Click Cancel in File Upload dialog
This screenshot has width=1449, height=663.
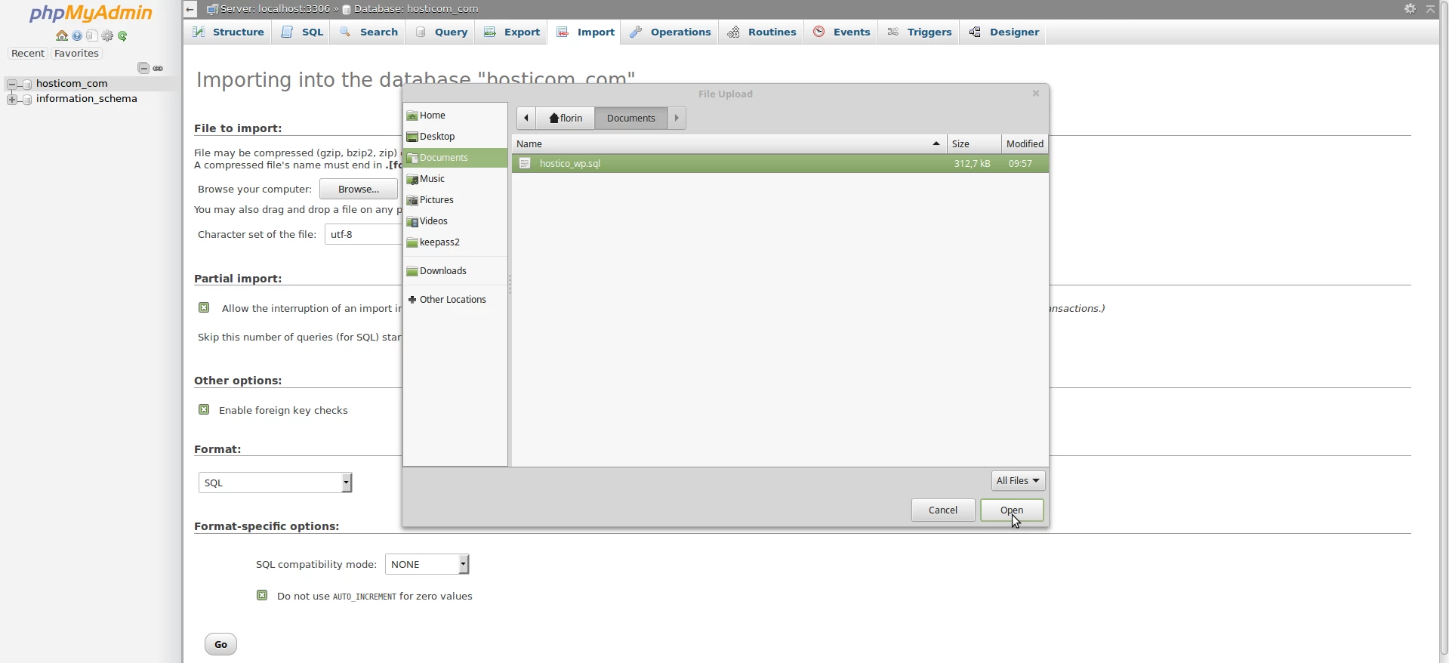[943, 510]
